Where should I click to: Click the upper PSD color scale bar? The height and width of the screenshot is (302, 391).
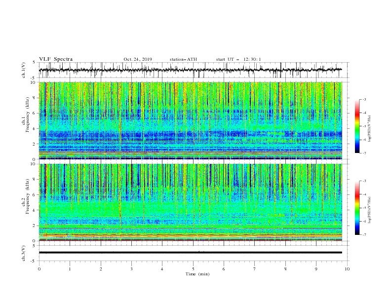click(357, 126)
